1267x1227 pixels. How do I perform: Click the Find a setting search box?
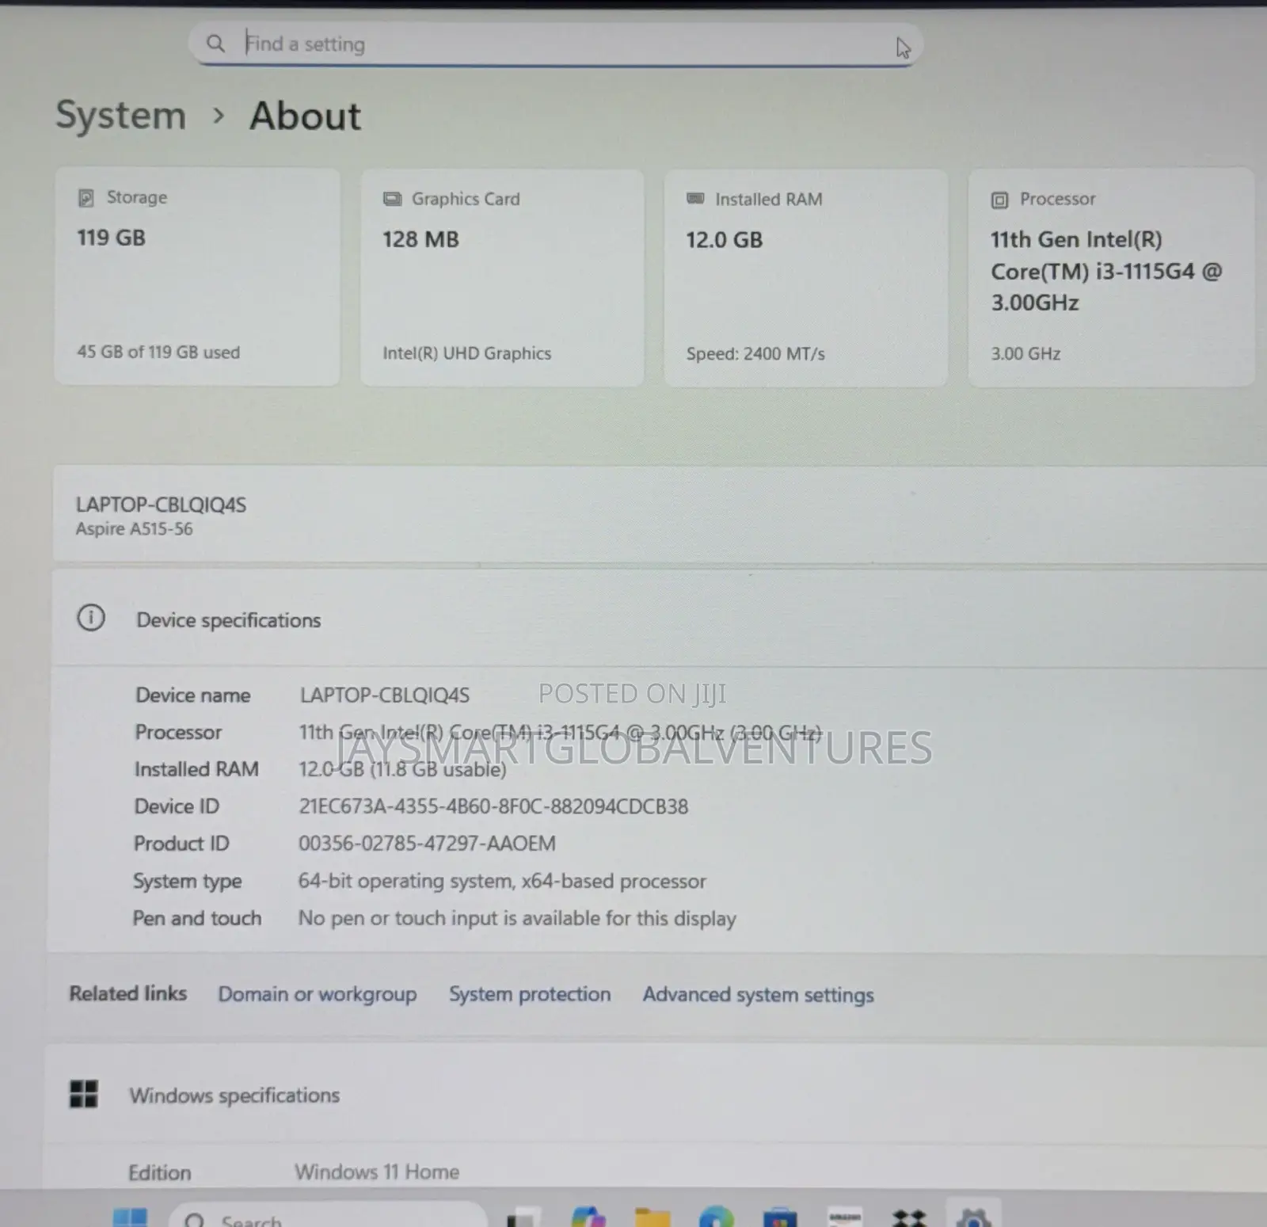tap(555, 44)
